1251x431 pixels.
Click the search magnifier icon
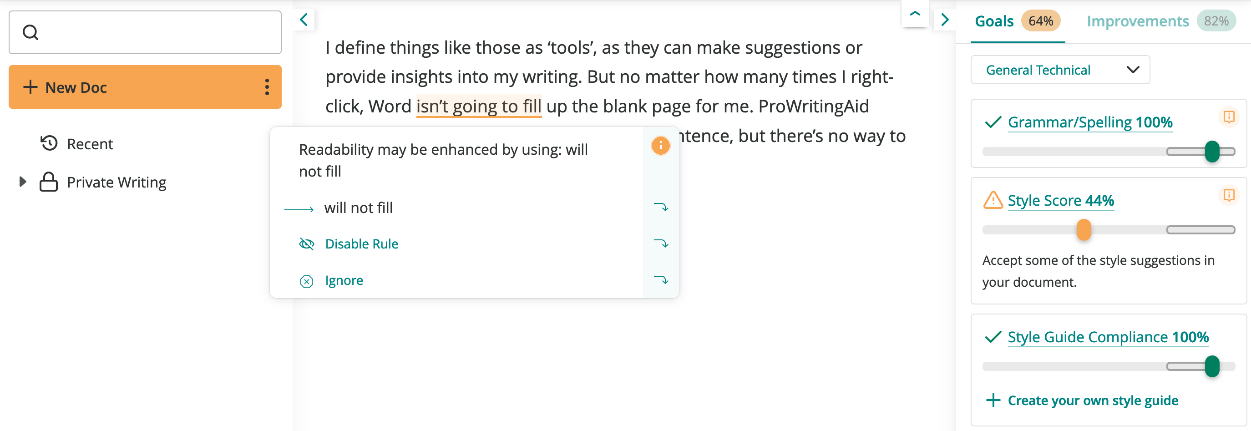click(x=30, y=33)
